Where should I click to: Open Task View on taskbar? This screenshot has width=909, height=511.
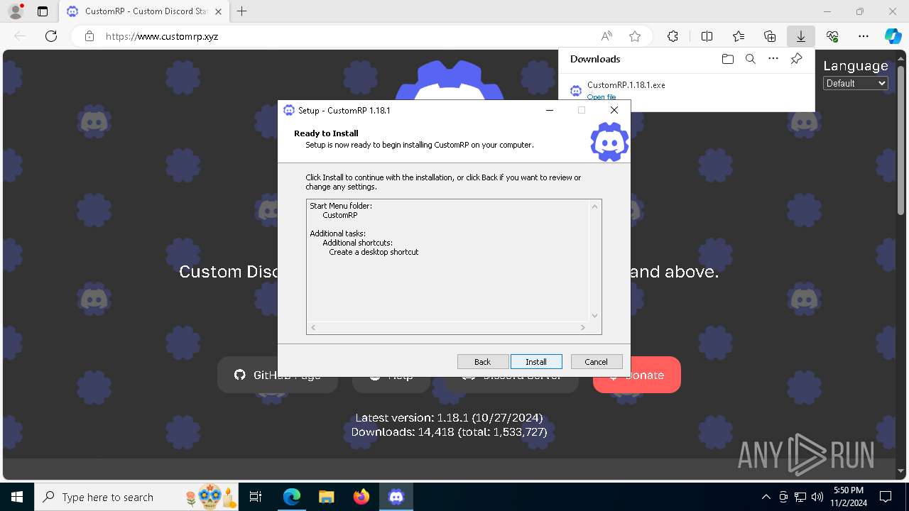[x=256, y=497]
